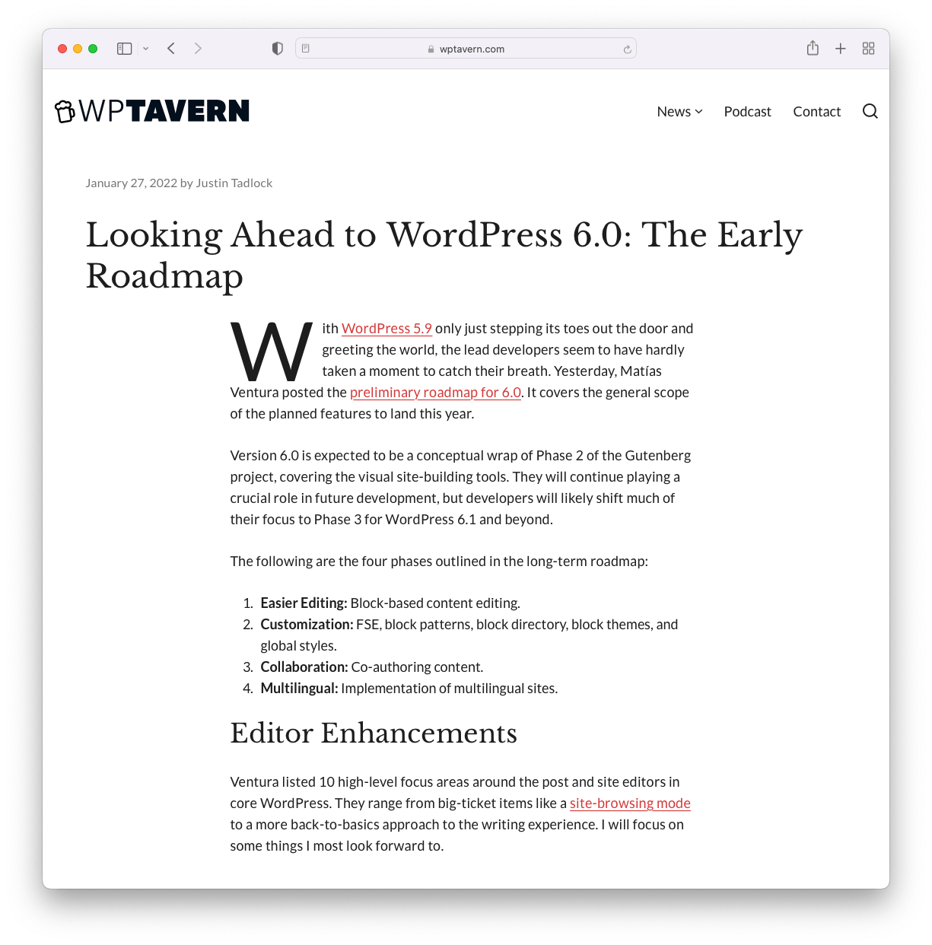Image resolution: width=932 pixels, height=945 pixels.
Task: Open Safari's Reader mode icon
Action: [306, 48]
